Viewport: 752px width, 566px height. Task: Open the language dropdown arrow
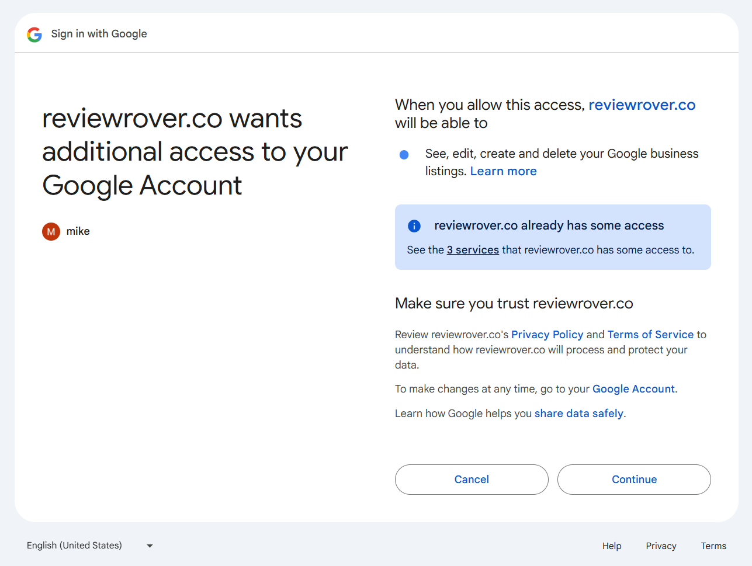tap(150, 546)
